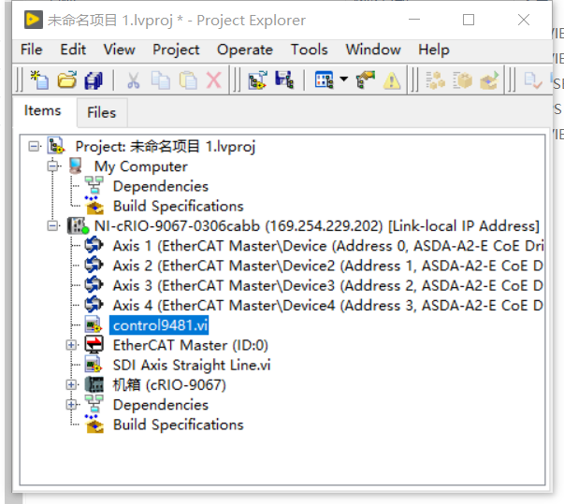Screen dimensions: 564x504
Task: Open the Help menu
Action: point(434,50)
